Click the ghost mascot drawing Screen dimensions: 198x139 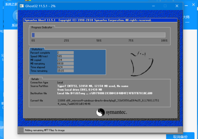tap(142, 63)
